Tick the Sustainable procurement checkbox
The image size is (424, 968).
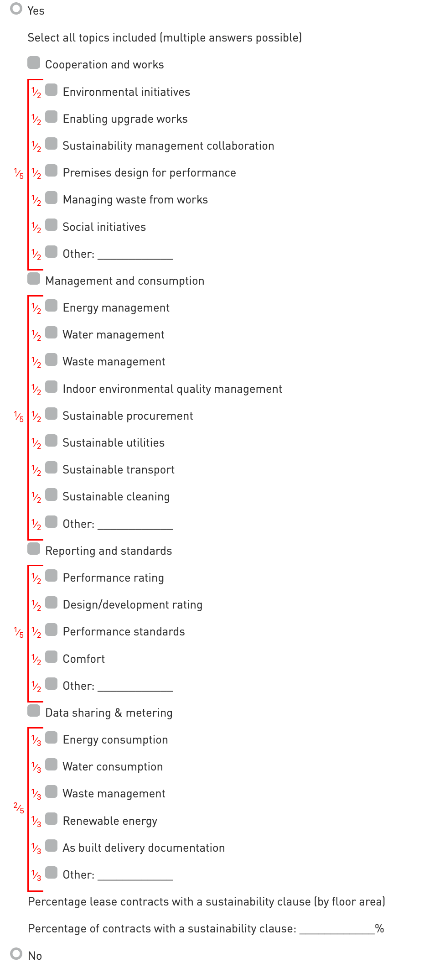point(52,414)
